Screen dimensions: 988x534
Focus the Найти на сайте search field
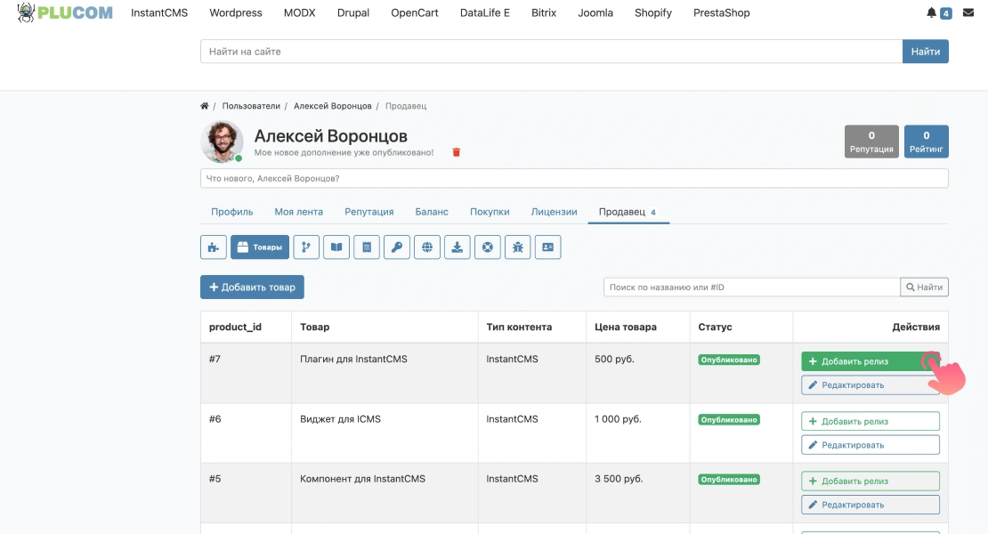pos(551,52)
